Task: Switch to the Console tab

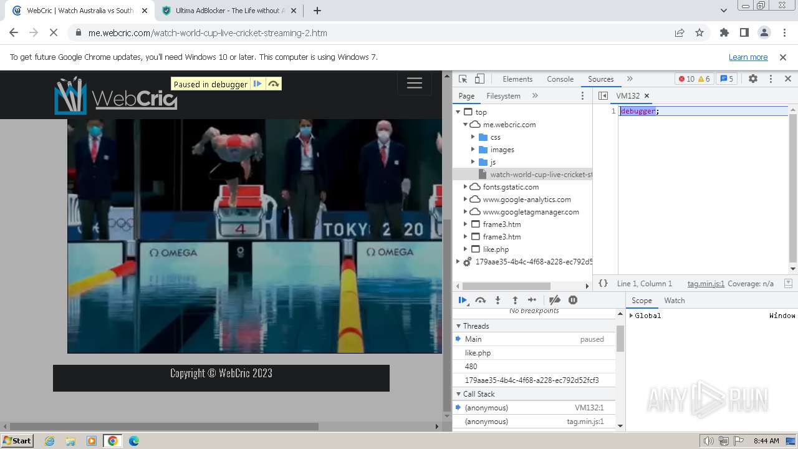Action: point(560,79)
